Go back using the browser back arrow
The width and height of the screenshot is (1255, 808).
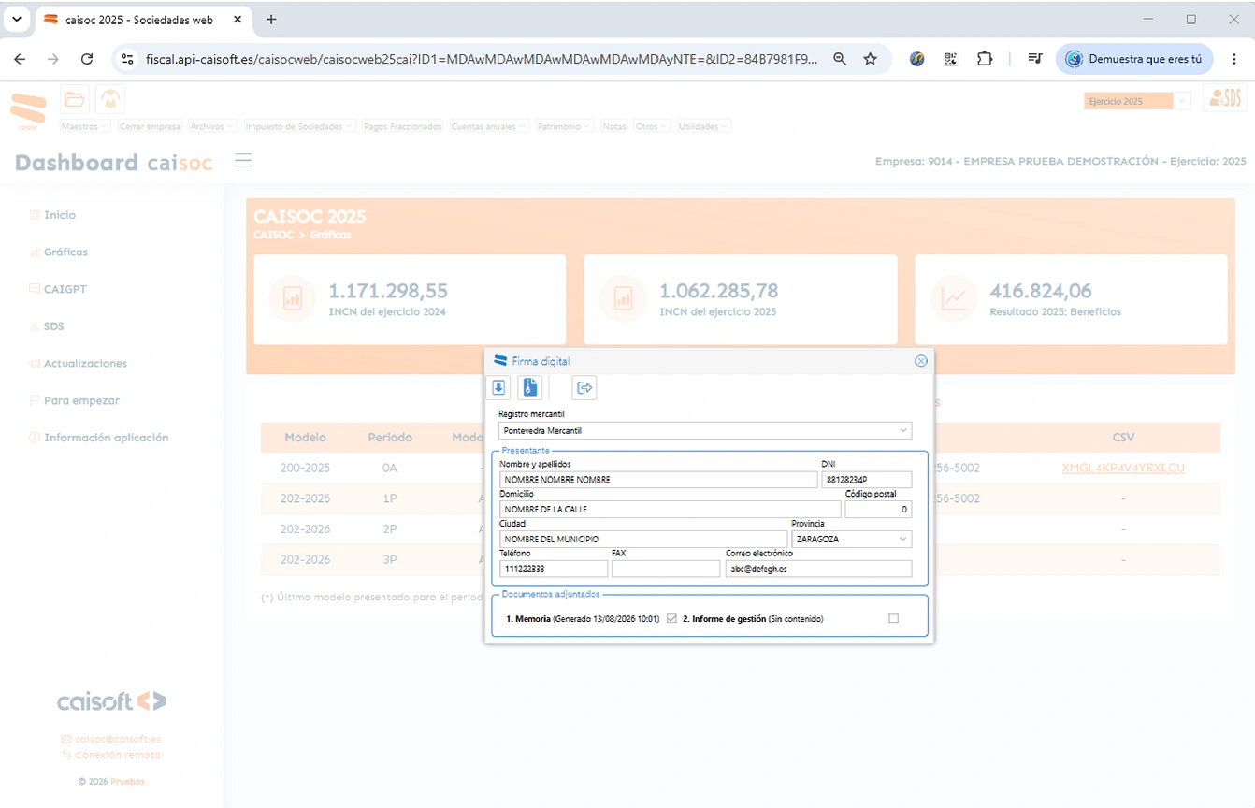20,59
